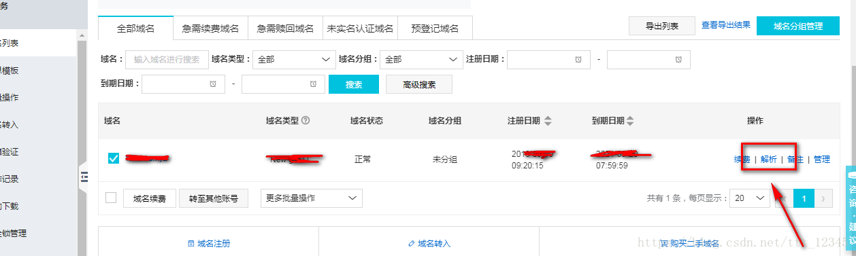The image size is (856, 256).
Task: Open the 列表 item in left sidebar
Action: (x=39, y=43)
